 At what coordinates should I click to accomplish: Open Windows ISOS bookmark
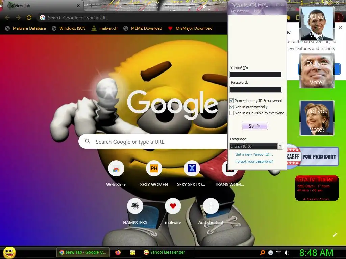tap(69, 28)
